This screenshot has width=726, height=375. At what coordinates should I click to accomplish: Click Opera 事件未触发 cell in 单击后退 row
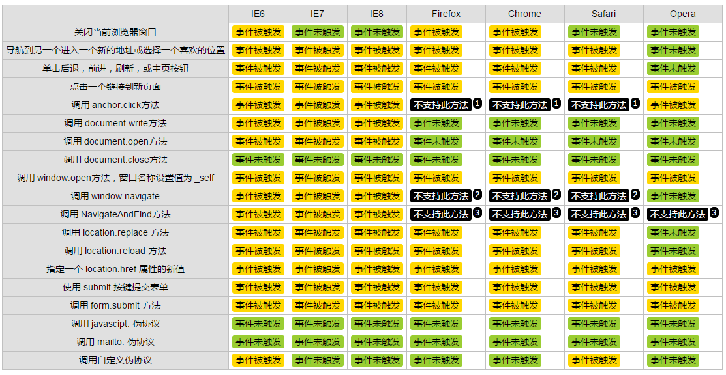[x=673, y=68]
